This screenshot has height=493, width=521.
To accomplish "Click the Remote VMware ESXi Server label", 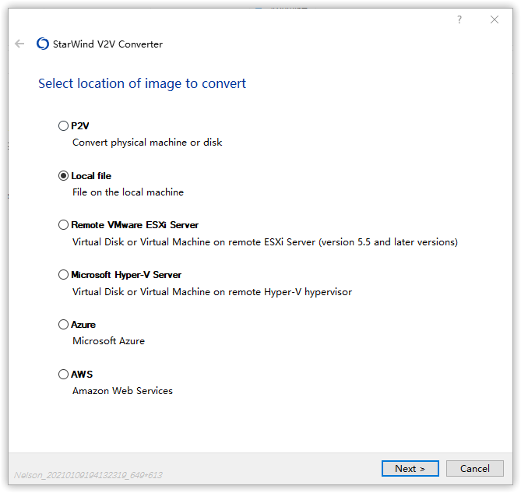I will tap(135, 225).
